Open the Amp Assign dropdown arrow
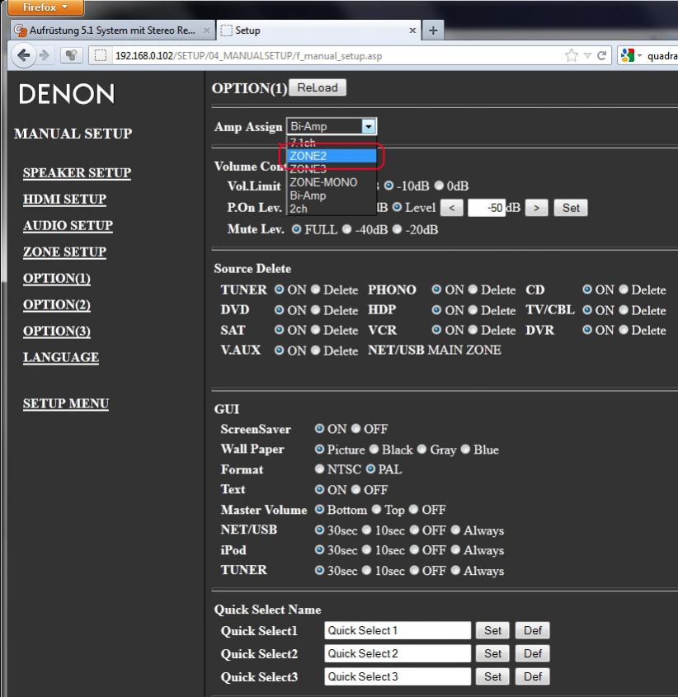This screenshot has height=697, width=678. click(368, 127)
